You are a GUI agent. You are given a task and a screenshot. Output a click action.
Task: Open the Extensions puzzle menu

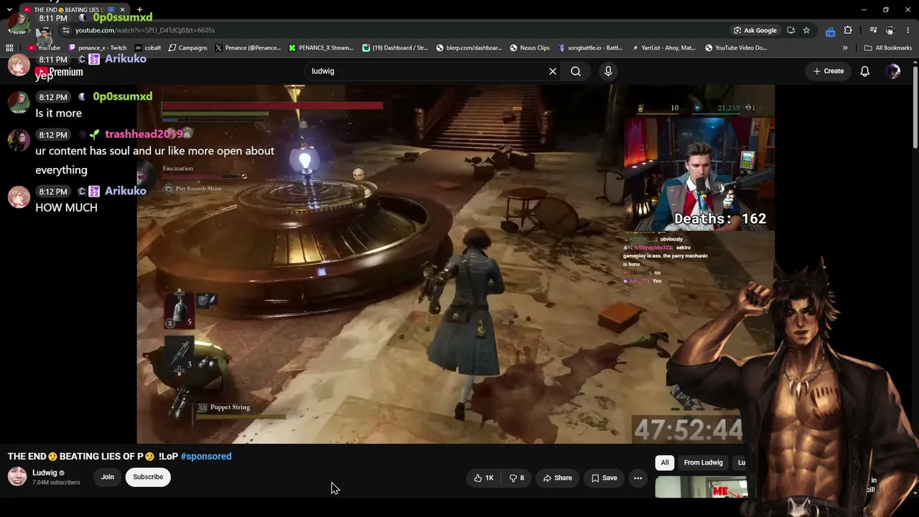(x=848, y=30)
